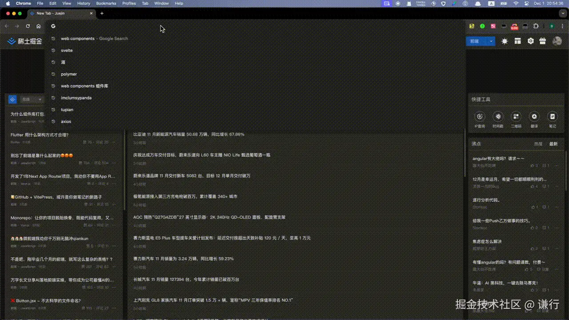Select the 'tupian' search suggestion

[x=256, y=110]
